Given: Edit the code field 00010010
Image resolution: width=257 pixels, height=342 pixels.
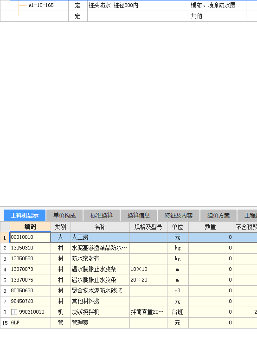Looking at the screenshot, I should [x=30, y=237].
